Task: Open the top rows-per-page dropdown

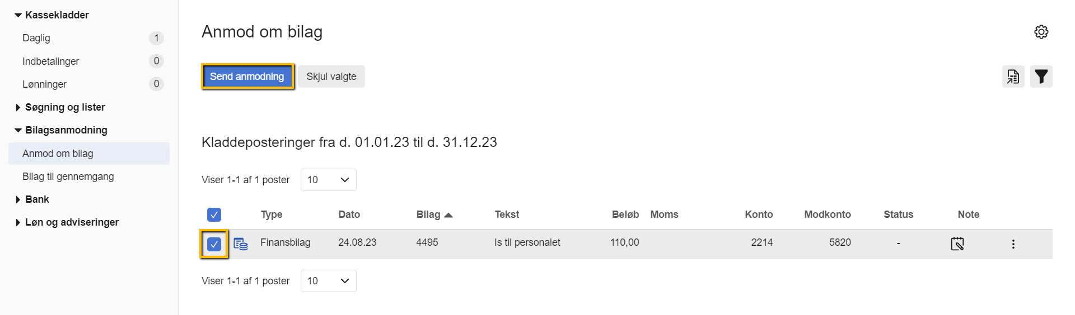Action: tap(328, 180)
